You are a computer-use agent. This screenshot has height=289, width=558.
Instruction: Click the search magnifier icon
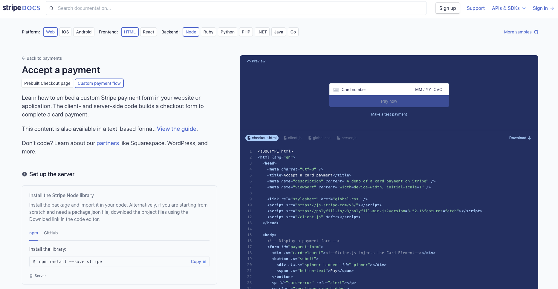(x=51, y=8)
